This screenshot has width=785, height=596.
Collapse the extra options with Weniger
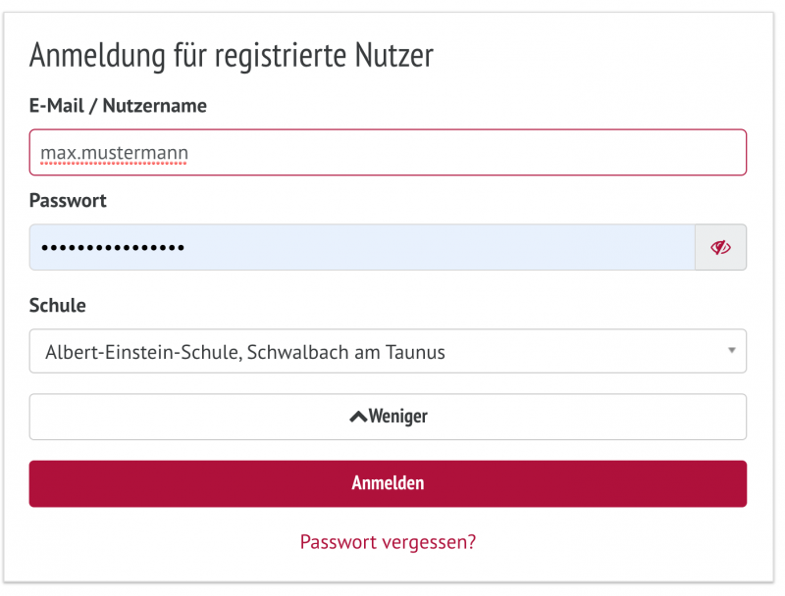[388, 417]
